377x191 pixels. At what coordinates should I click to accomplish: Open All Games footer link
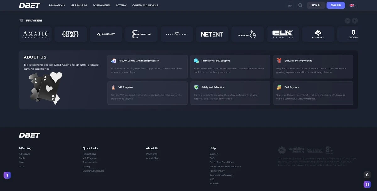[x=25, y=154]
